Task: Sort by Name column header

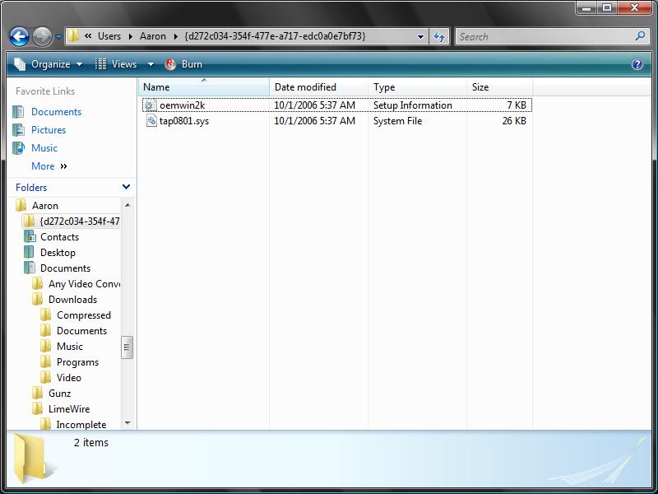Action: point(203,87)
